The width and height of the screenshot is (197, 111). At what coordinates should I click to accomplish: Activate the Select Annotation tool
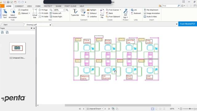tap(13, 14)
